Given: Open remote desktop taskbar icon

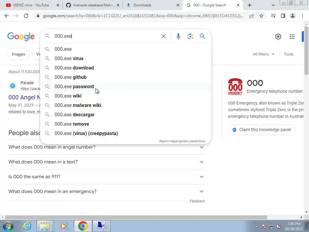Looking at the screenshot, I should point(102,226).
